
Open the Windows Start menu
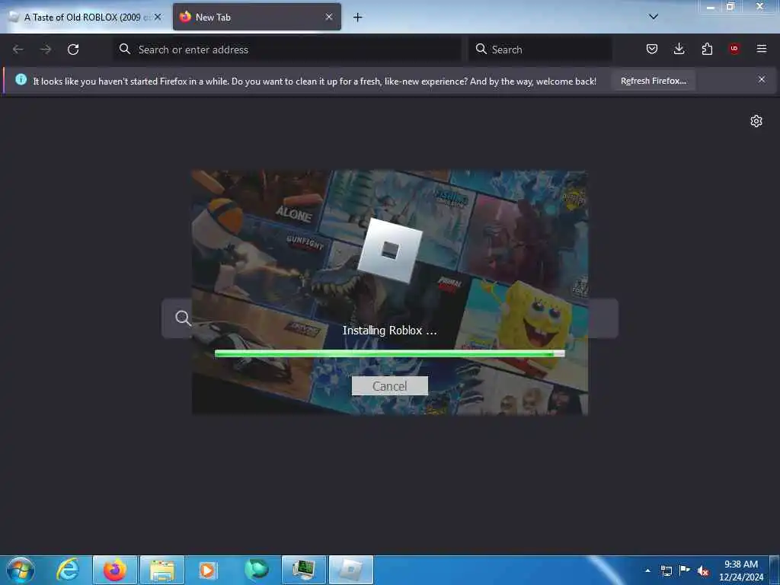coord(21,570)
